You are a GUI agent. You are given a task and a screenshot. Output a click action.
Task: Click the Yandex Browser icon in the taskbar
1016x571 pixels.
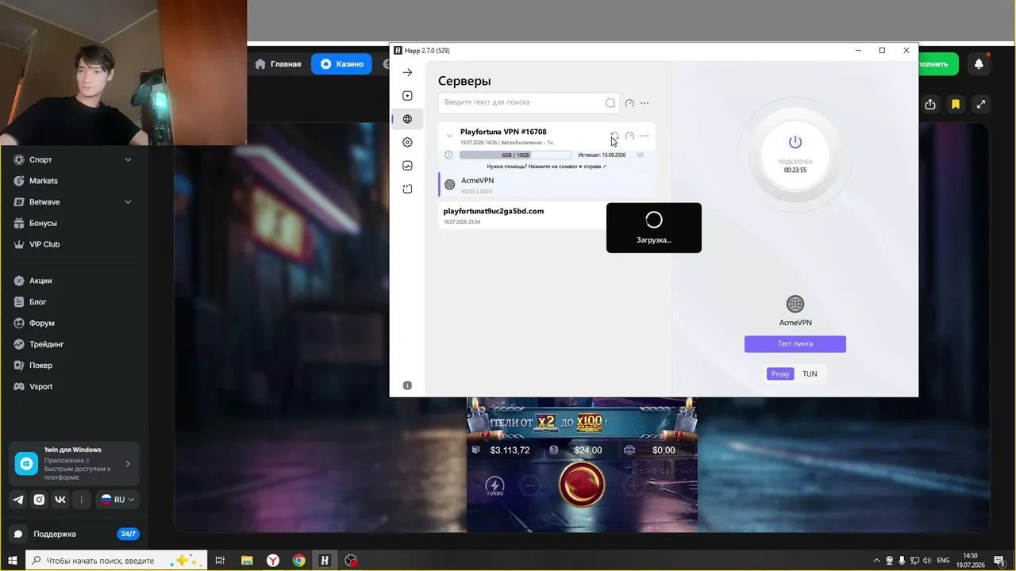coord(272,561)
